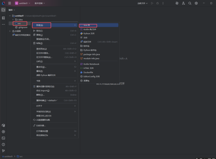The width and height of the screenshot is (216, 159).
Task: Select the src folder in tree
Action: (19, 23)
